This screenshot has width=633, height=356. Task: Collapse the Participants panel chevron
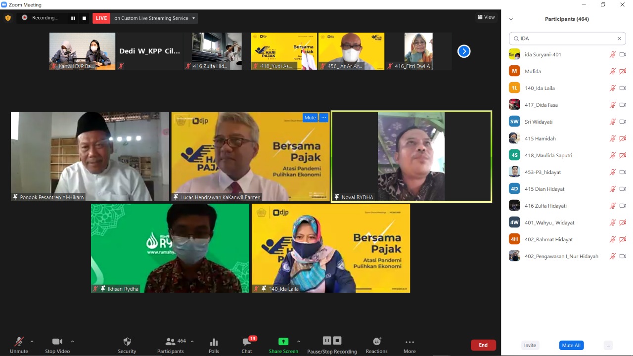(x=511, y=19)
